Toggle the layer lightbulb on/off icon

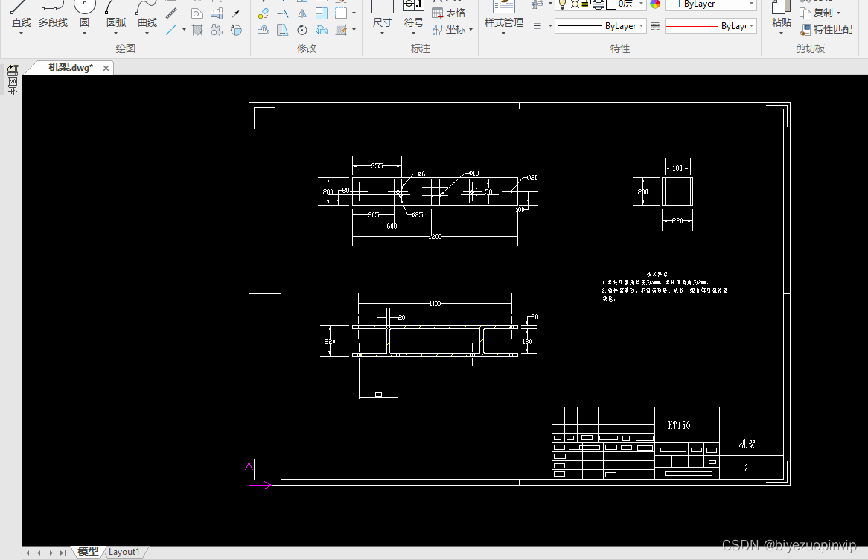[563, 4]
